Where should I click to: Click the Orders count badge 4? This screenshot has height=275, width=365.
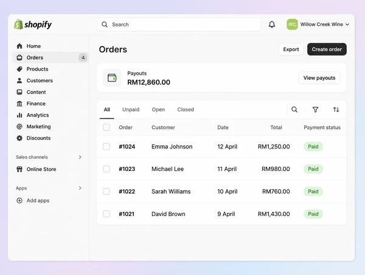click(83, 58)
